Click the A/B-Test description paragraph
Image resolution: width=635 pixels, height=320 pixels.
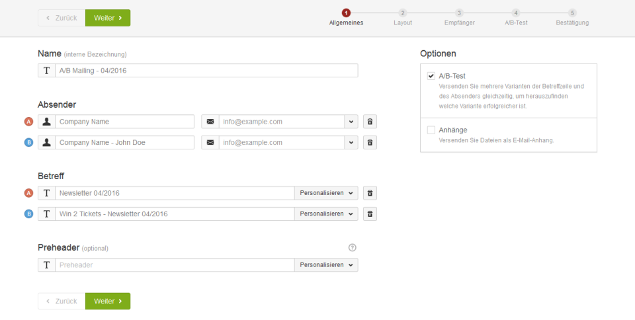(511, 97)
